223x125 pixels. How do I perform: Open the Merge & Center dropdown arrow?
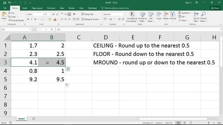click(x=101, y=19)
